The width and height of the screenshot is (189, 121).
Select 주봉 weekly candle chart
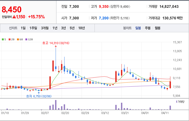(x=148, y=28)
